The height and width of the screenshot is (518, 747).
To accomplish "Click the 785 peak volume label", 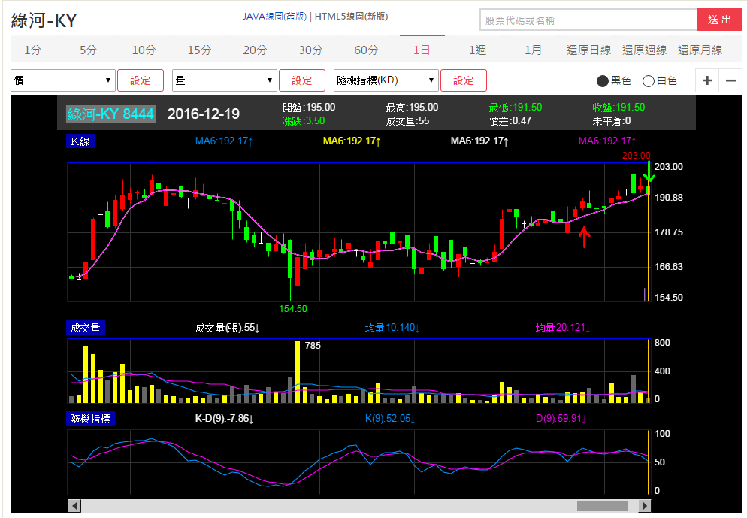I will (x=313, y=346).
